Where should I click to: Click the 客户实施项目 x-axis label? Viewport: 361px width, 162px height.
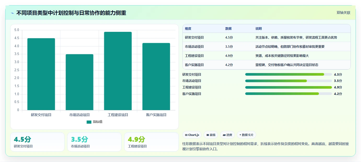tap(156, 115)
